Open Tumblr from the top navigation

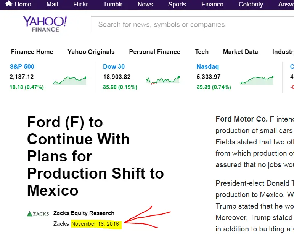112,5
